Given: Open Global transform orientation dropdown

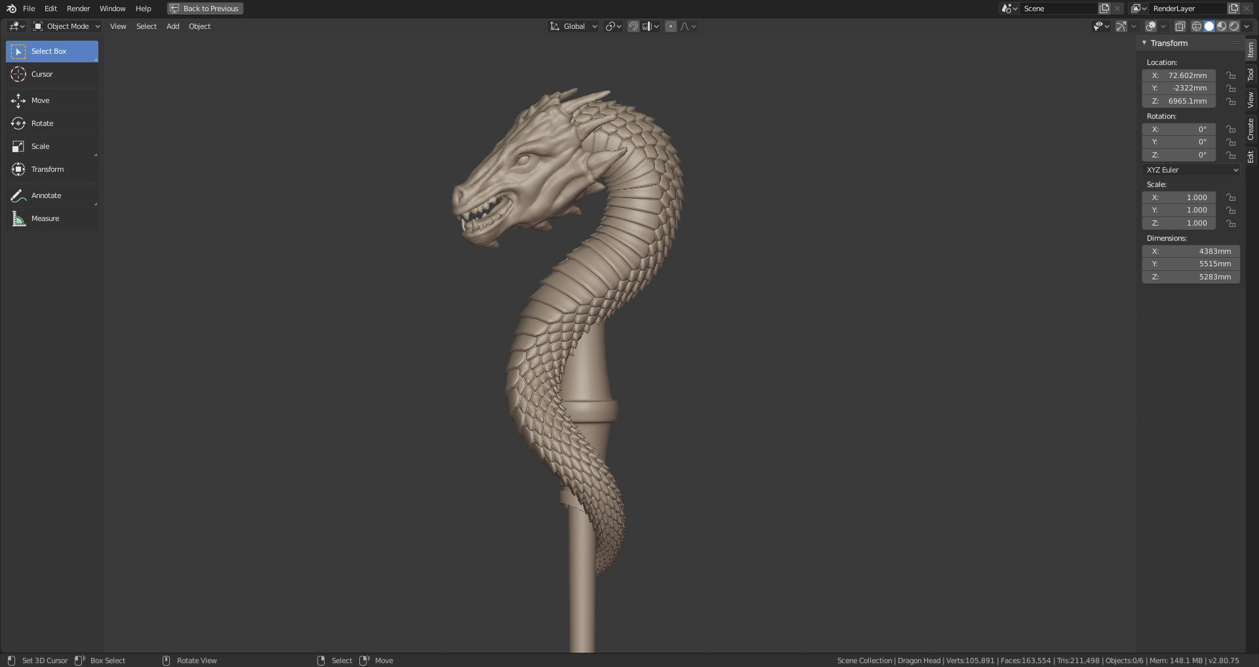Looking at the screenshot, I should pyautogui.click(x=574, y=26).
